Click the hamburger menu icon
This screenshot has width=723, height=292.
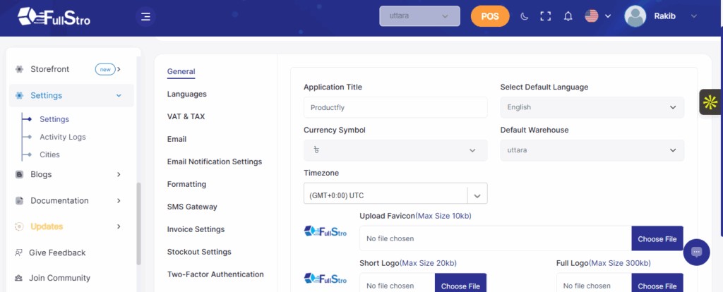tap(145, 16)
